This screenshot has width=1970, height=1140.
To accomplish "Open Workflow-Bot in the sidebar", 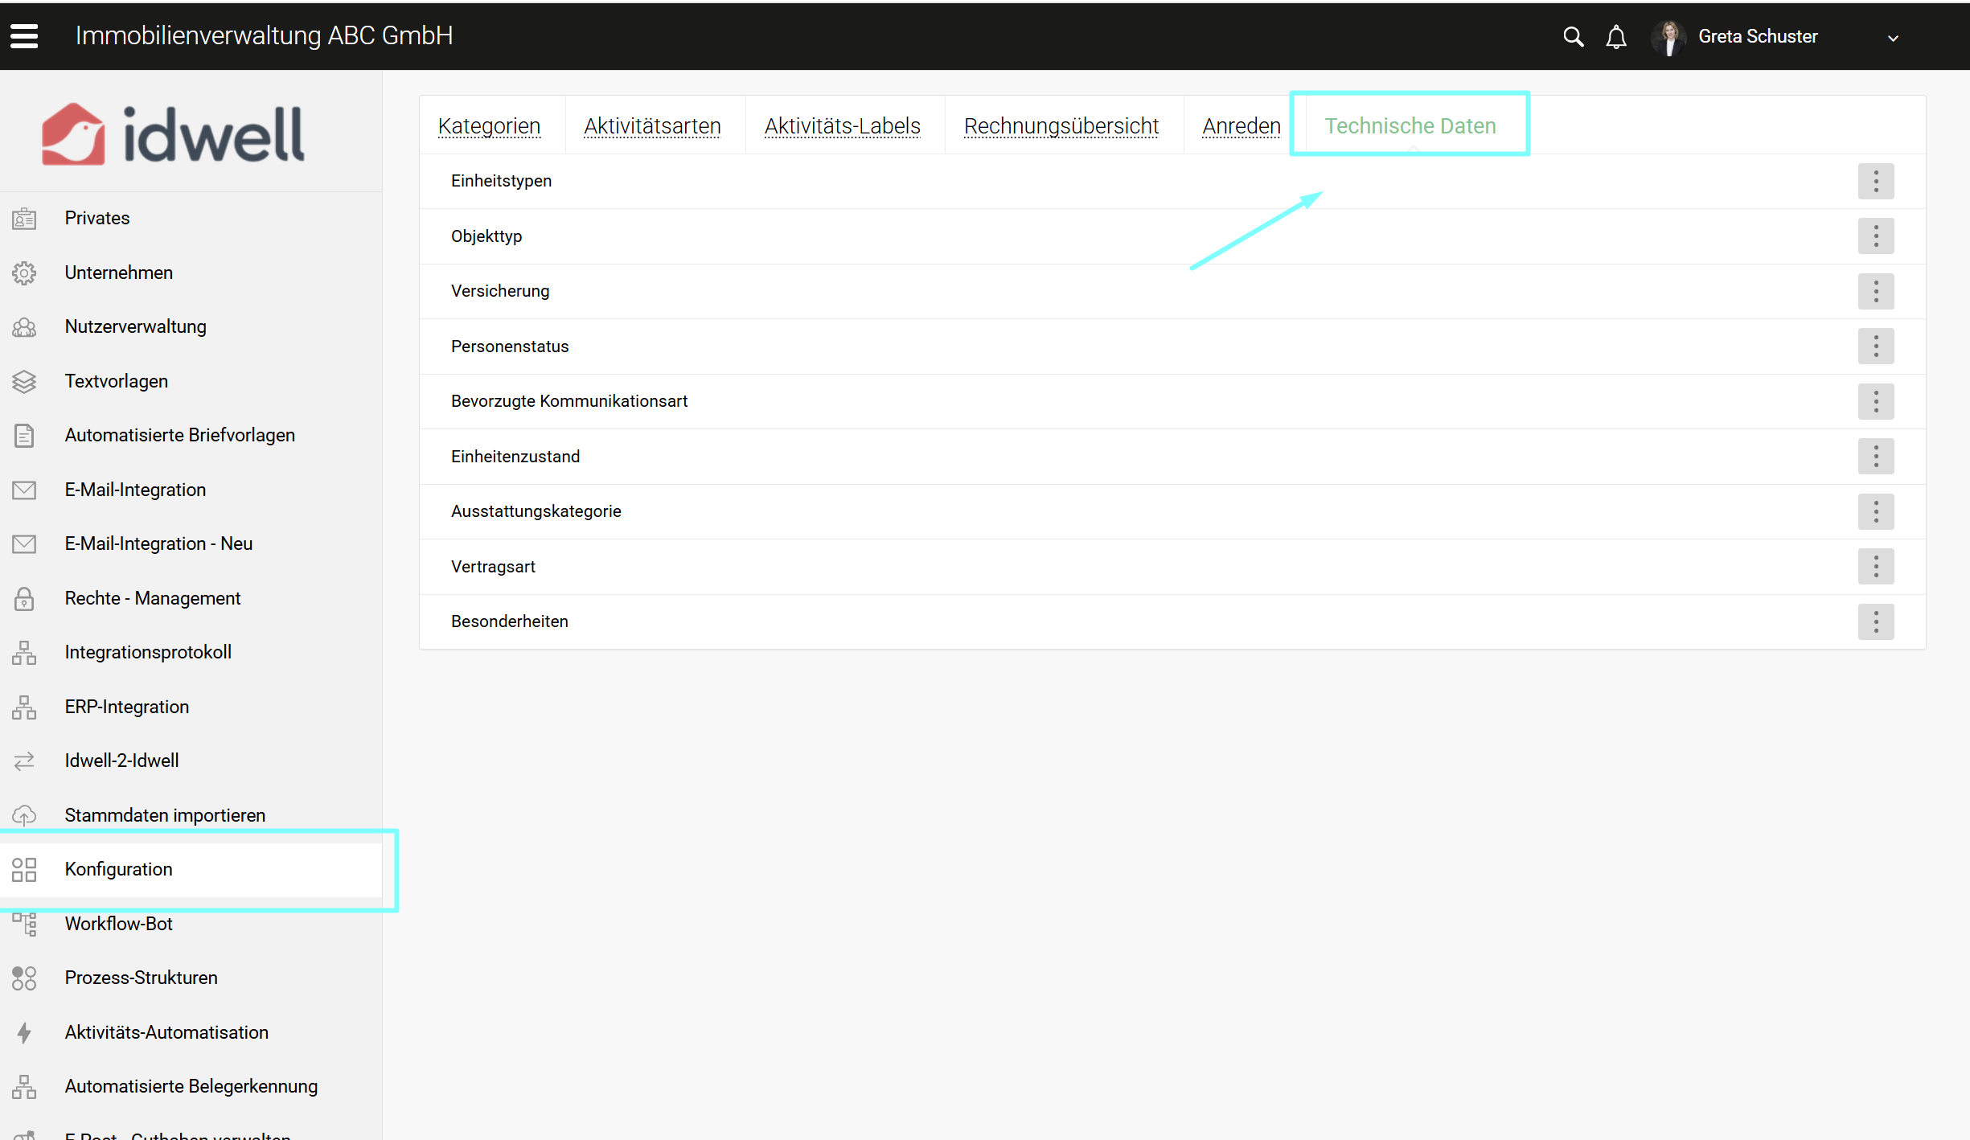I will (118, 924).
